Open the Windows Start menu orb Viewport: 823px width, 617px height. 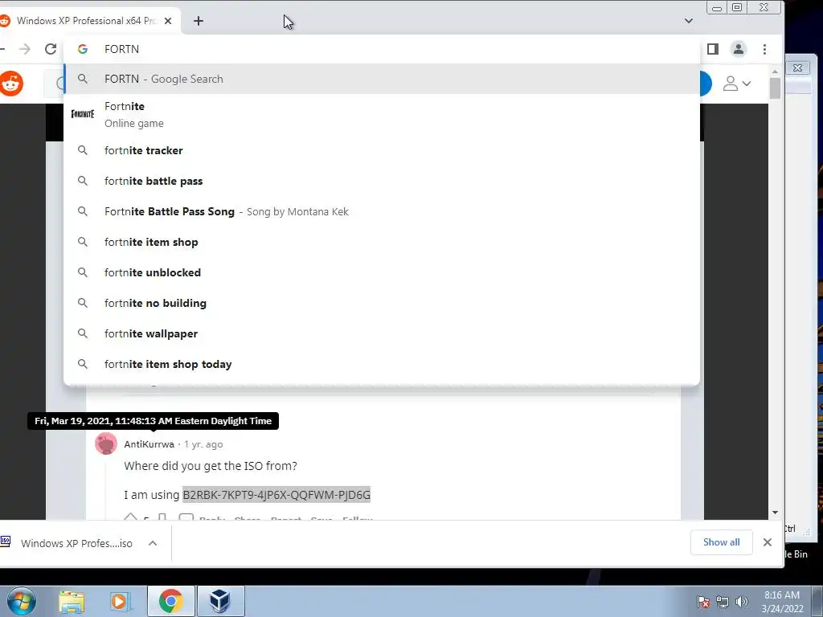tap(22, 601)
